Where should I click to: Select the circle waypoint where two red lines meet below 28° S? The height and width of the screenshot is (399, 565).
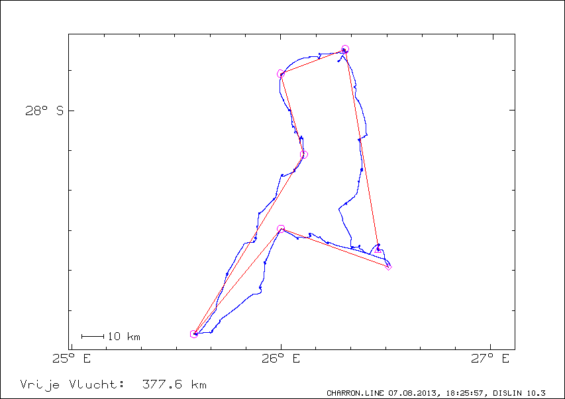(x=304, y=155)
